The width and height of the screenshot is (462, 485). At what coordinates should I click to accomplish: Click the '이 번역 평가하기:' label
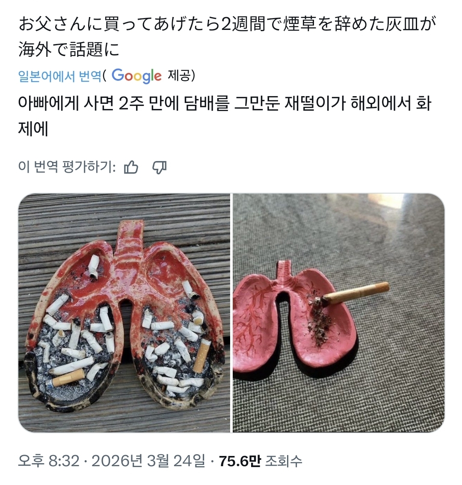tap(67, 168)
